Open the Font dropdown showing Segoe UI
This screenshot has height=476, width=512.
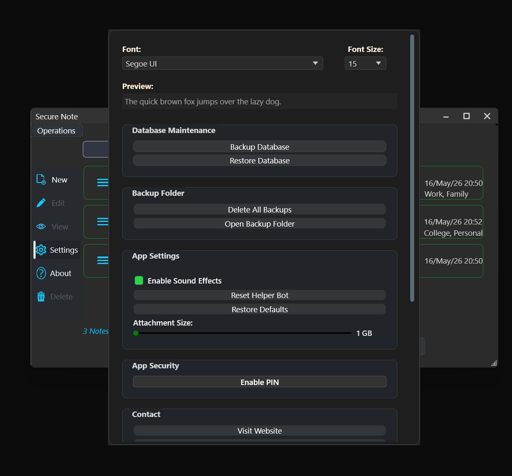click(x=223, y=64)
